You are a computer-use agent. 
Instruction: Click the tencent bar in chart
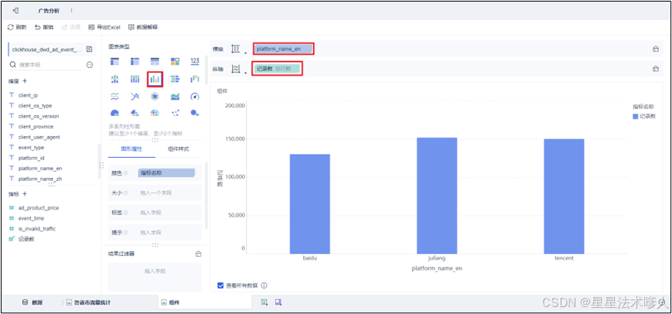[564, 196]
